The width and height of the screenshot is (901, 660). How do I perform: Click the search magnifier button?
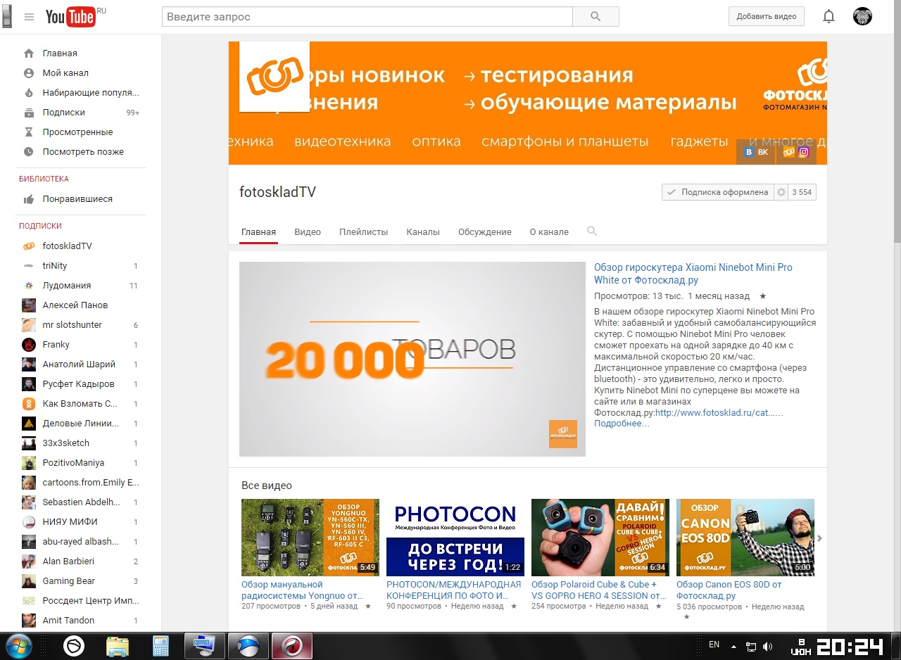pos(596,16)
